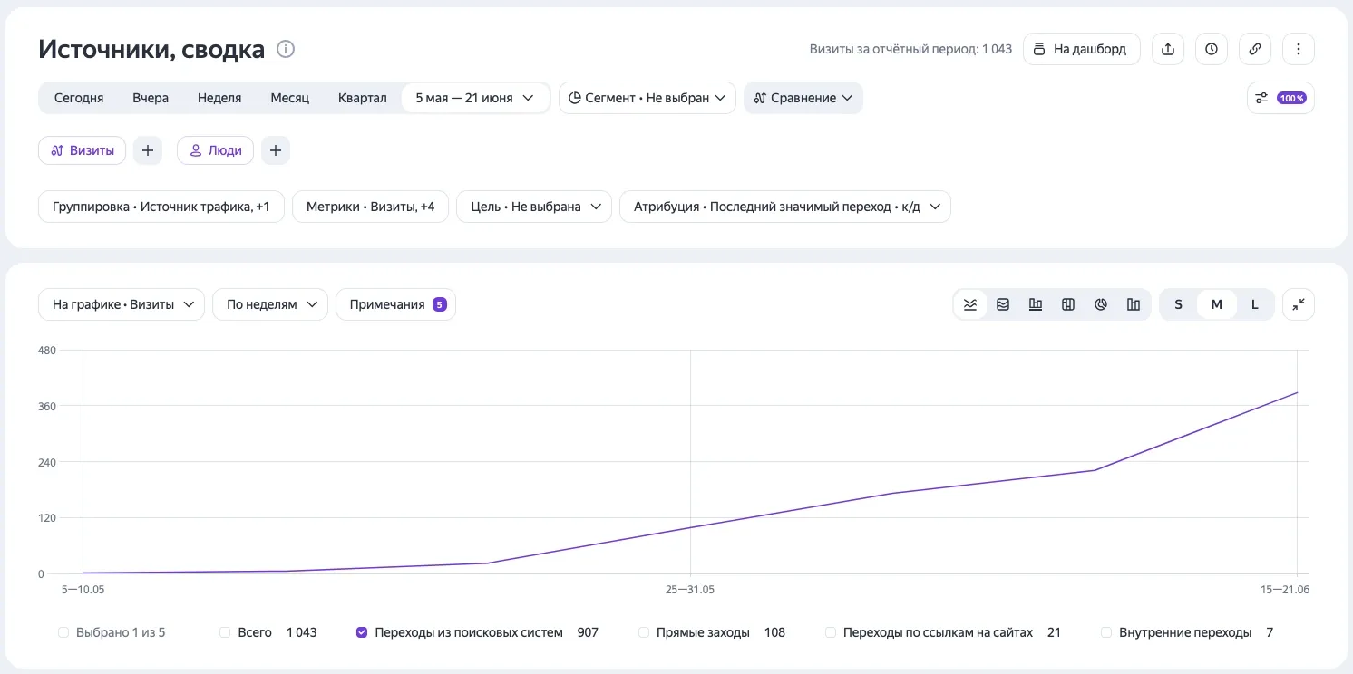Open the clock history icon

pos(1212,49)
